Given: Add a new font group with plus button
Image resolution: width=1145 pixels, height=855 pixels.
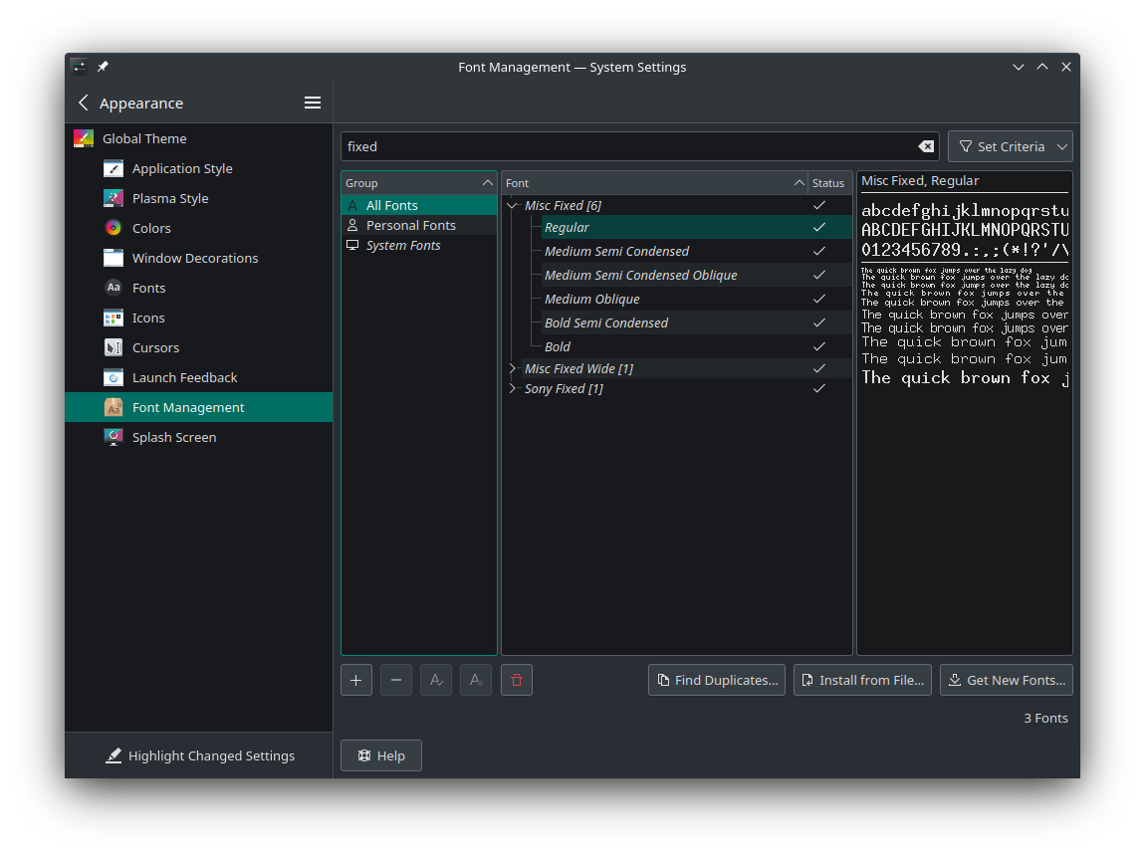Looking at the screenshot, I should pos(356,681).
